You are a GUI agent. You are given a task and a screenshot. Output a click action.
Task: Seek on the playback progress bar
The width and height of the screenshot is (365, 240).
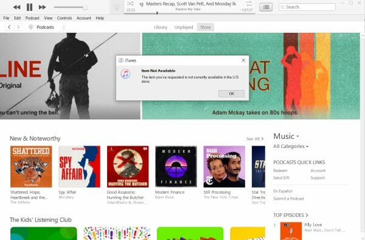point(189,13)
